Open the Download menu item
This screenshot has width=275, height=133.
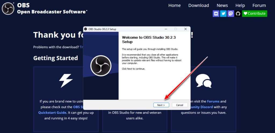click(198, 5)
